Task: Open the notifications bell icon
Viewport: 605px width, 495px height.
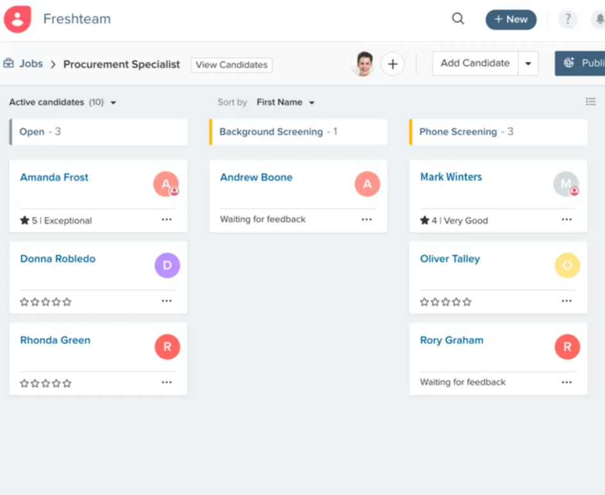Action: point(599,19)
